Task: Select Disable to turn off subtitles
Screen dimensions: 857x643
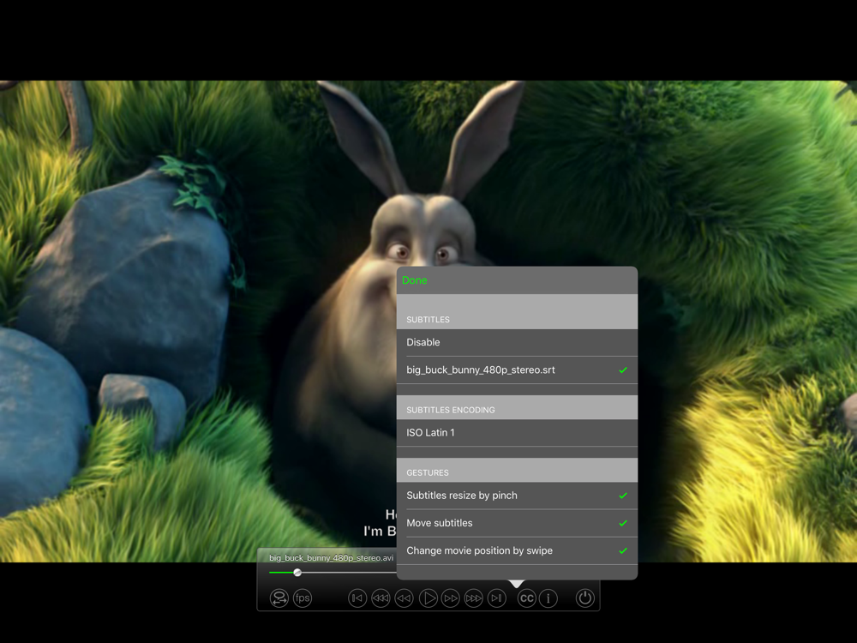Action: 517,342
